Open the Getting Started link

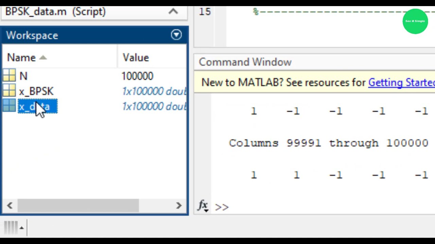click(401, 82)
